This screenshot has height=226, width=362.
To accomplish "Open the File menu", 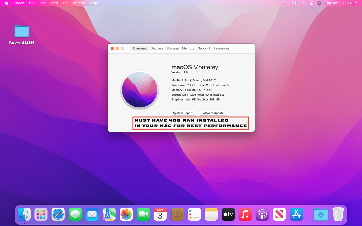I will [x=32, y=3].
